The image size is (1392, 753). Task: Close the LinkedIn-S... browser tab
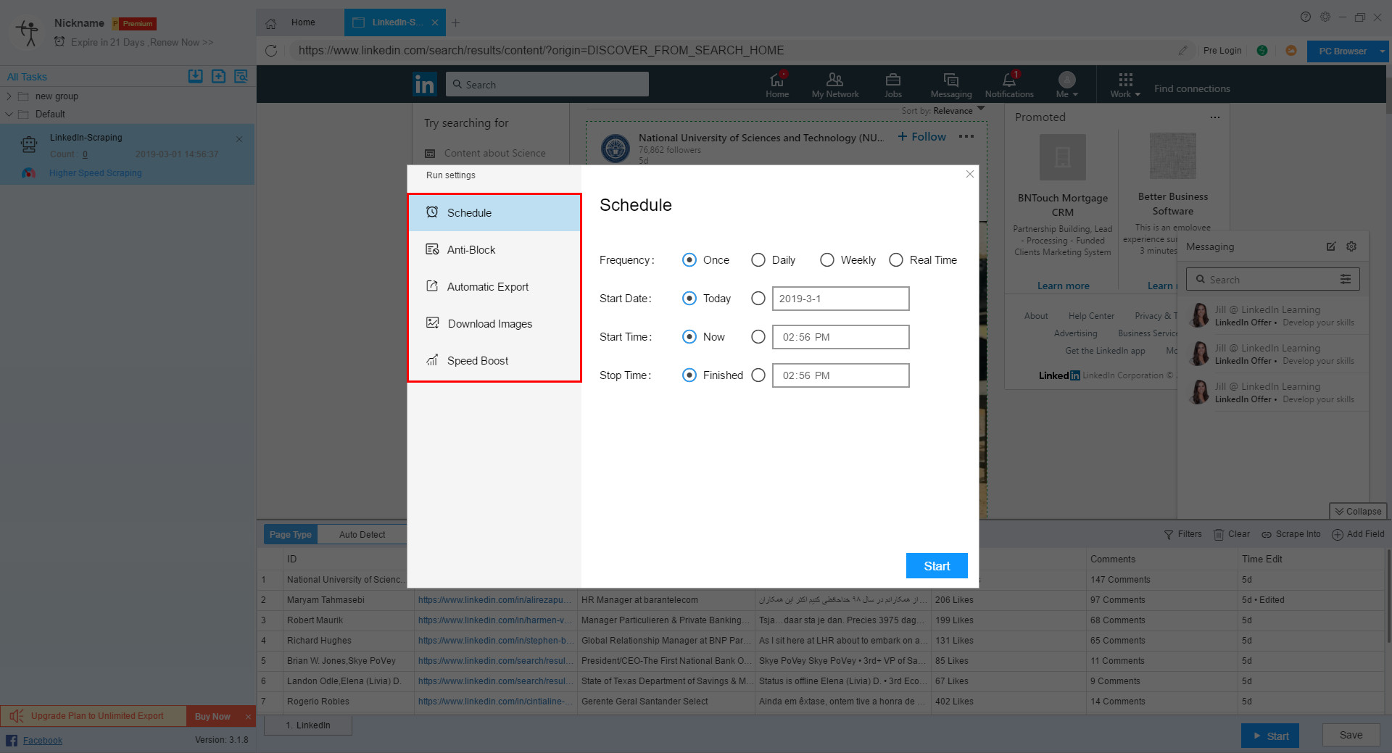point(435,22)
